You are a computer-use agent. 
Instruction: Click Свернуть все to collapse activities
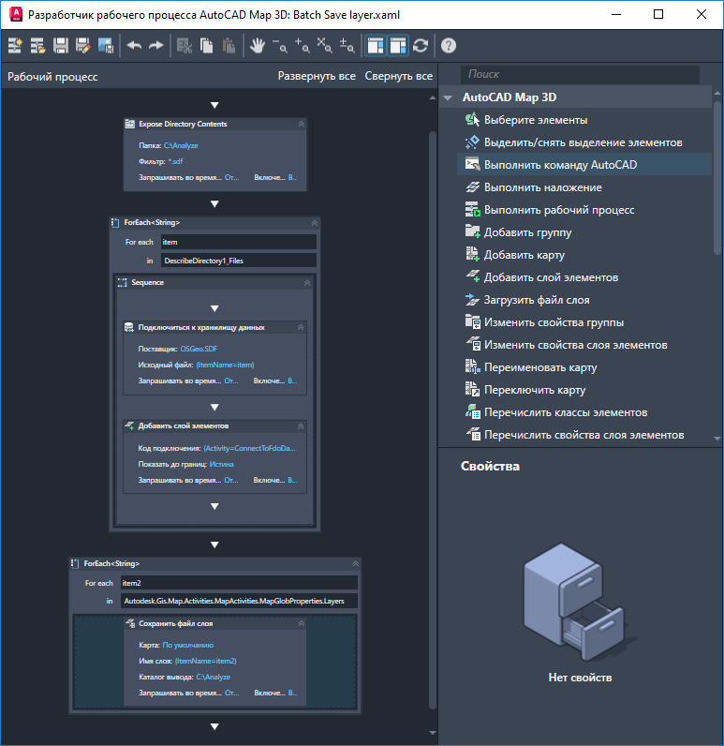pos(399,76)
